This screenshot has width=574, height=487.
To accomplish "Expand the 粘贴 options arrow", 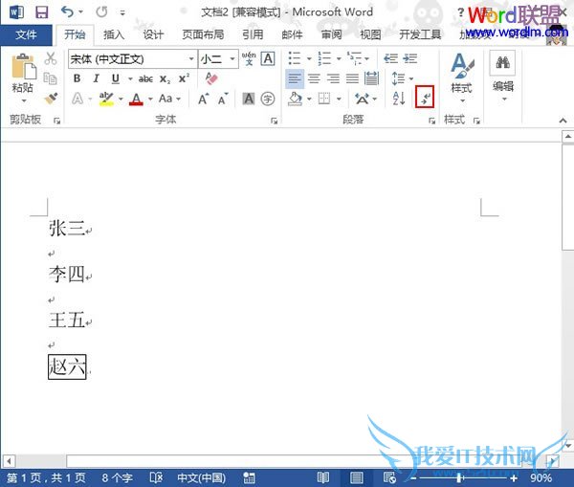I will (23, 100).
